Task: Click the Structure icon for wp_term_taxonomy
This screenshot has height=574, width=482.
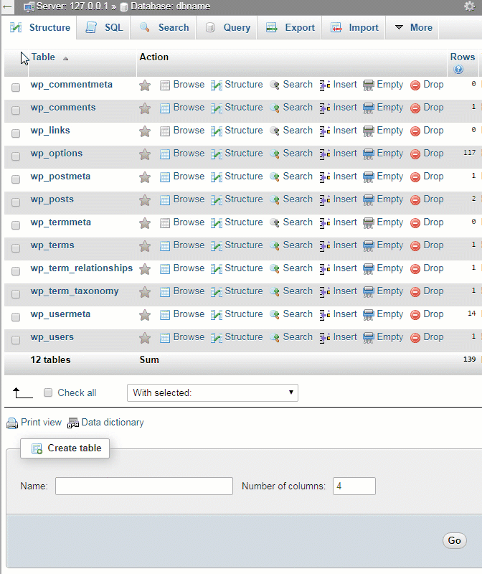Action: [217, 292]
